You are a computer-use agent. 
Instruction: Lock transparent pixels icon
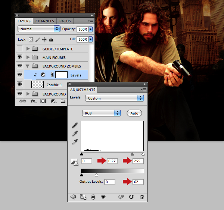pyautogui.click(x=31, y=40)
